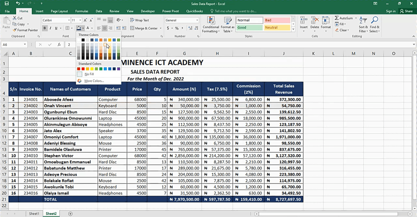Click the Cut scissors icon
Screen dimensions: 417x217
[x=15, y=18]
